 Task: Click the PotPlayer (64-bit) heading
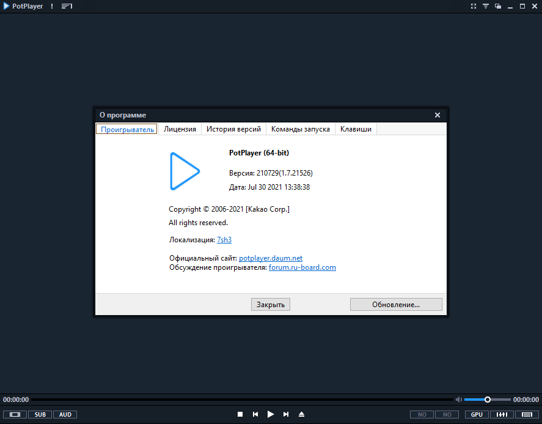click(x=259, y=152)
